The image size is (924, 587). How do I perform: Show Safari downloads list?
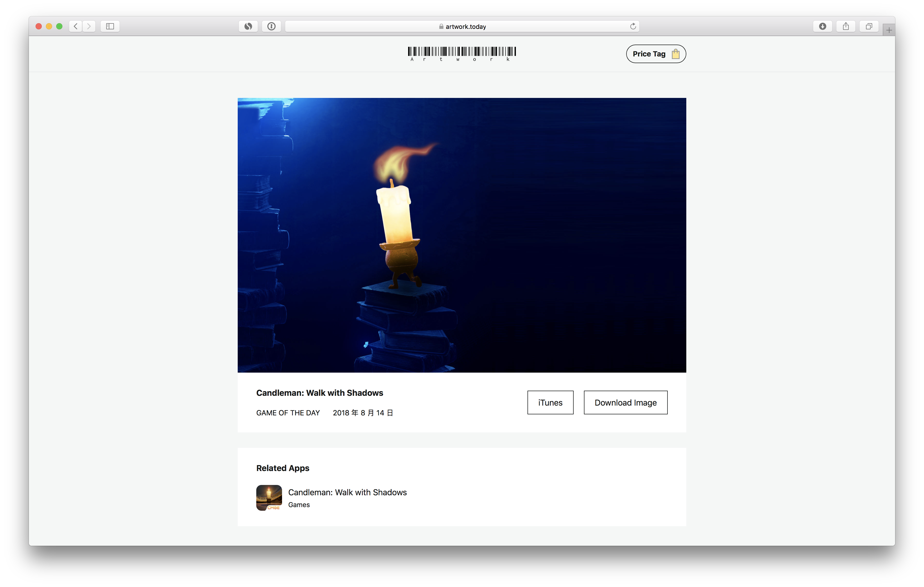(x=822, y=26)
